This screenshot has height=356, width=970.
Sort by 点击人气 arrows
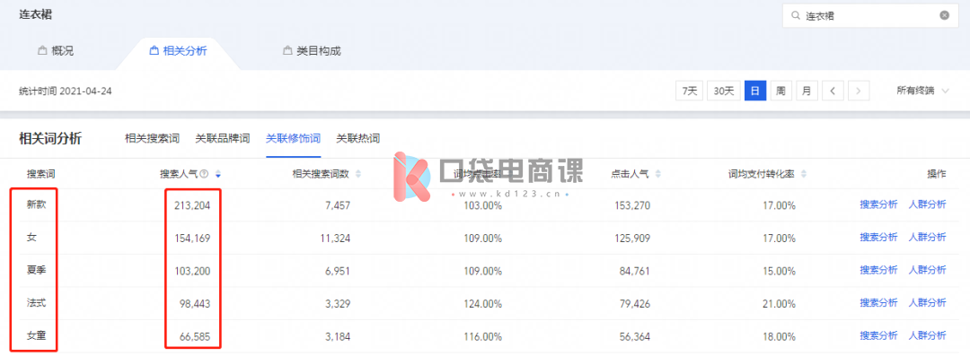point(657,174)
